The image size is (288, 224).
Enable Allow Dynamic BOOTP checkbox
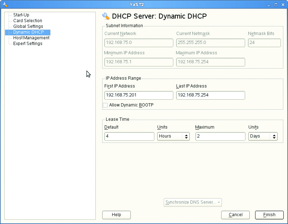105,105
